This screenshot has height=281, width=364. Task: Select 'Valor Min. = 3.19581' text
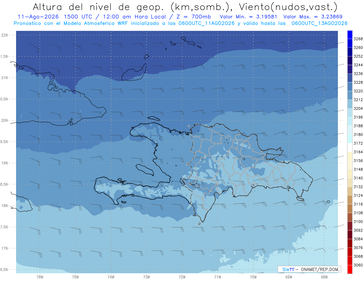coord(249,17)
